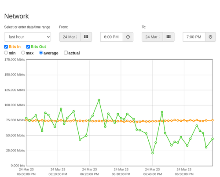Open the last hour range dropdown
The image size is (220, 177).
pyautogui.click(x=28, y=37)
